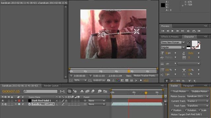The height and width of the screenshot is (118, 211).
Task: Open the Motion Source dropdown
Action: (x=198, y=96)
